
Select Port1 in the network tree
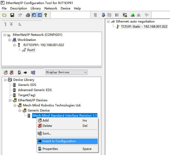pyautogui.click(x=31, y=50)
